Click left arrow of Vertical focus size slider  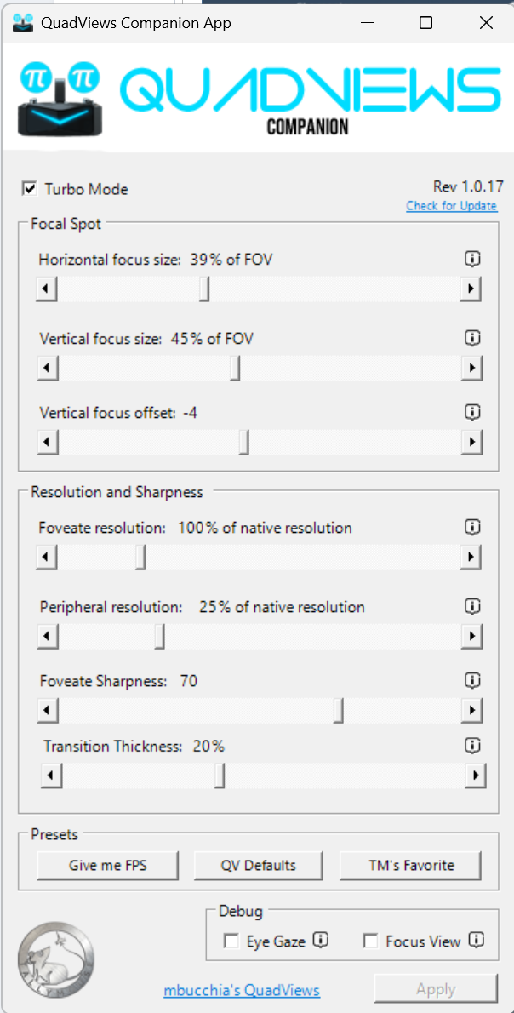tap(48, 369)
